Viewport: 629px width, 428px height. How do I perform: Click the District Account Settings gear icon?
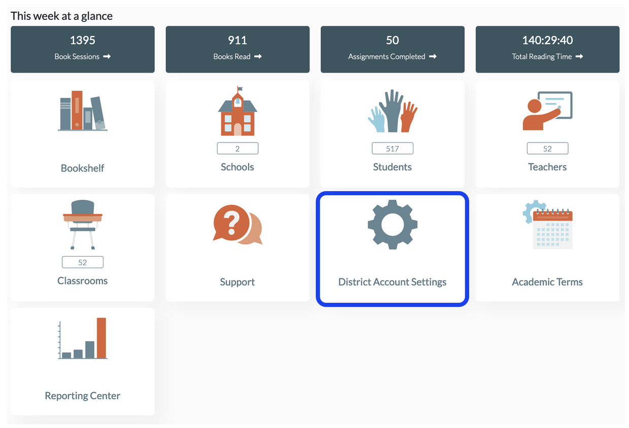(x=392, y=224)
